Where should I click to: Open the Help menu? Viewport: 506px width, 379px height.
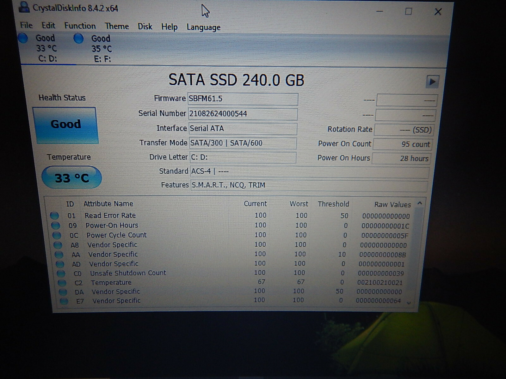tap(169, 27)
